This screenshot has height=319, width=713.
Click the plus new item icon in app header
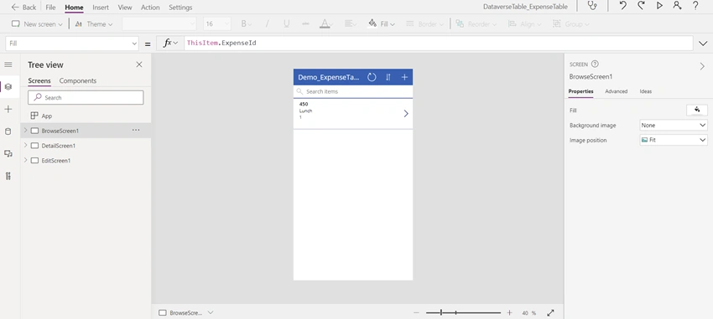tap(404, 77)
